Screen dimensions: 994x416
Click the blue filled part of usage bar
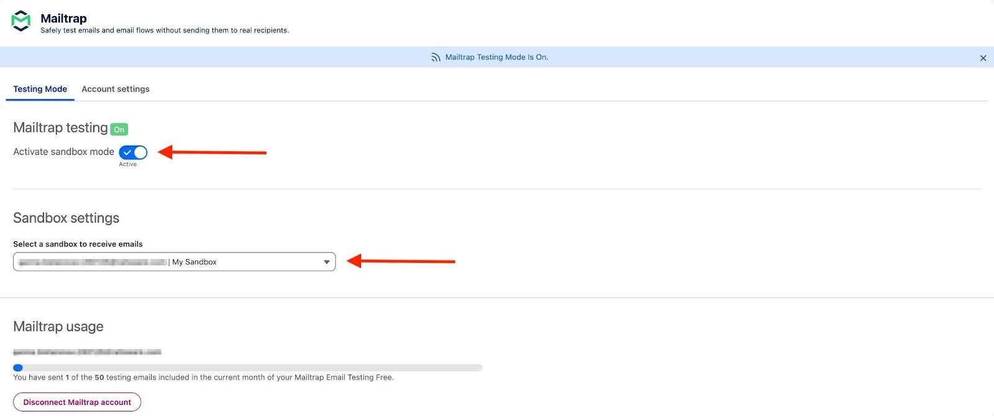pos(18,368)
